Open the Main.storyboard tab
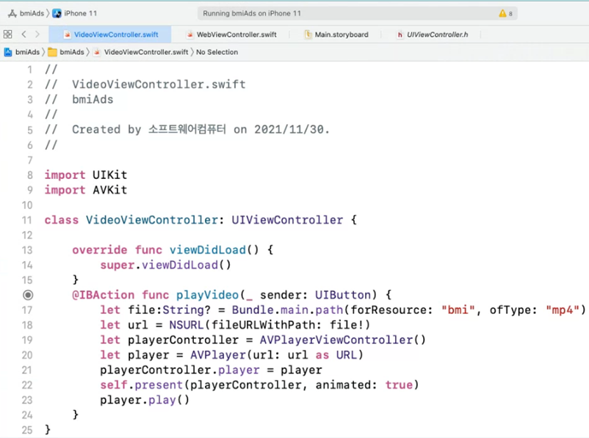 click(336, 34)
